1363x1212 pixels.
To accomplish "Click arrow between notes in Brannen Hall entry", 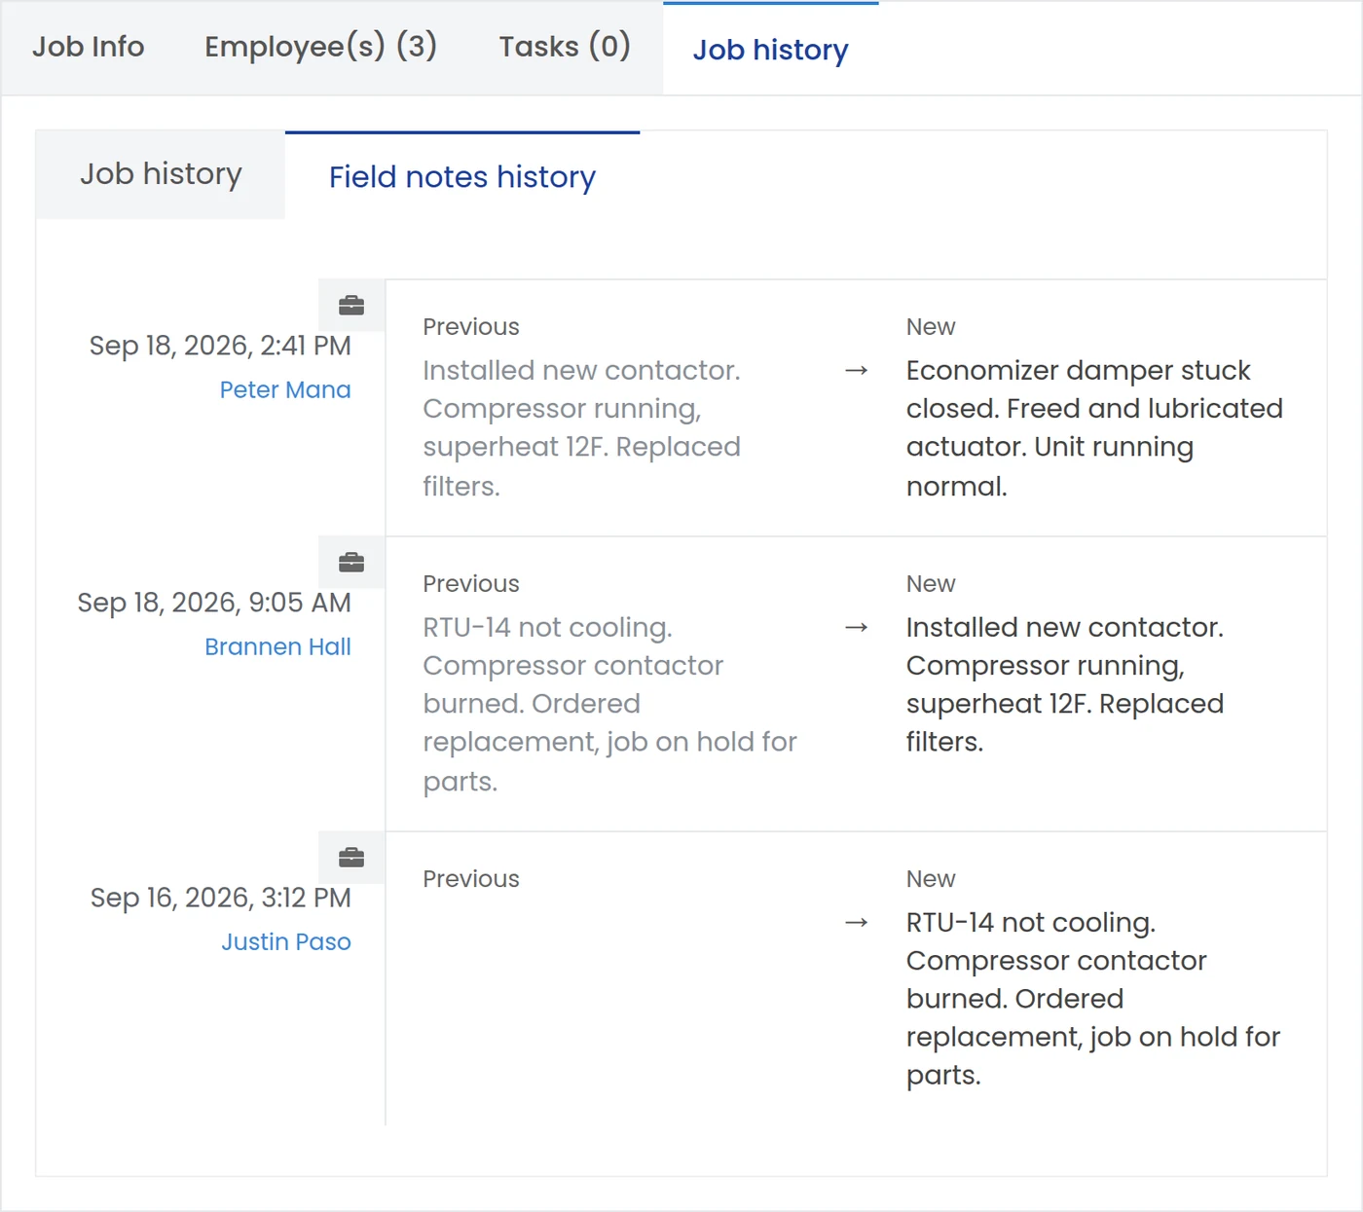I will (x=857, y=628).
